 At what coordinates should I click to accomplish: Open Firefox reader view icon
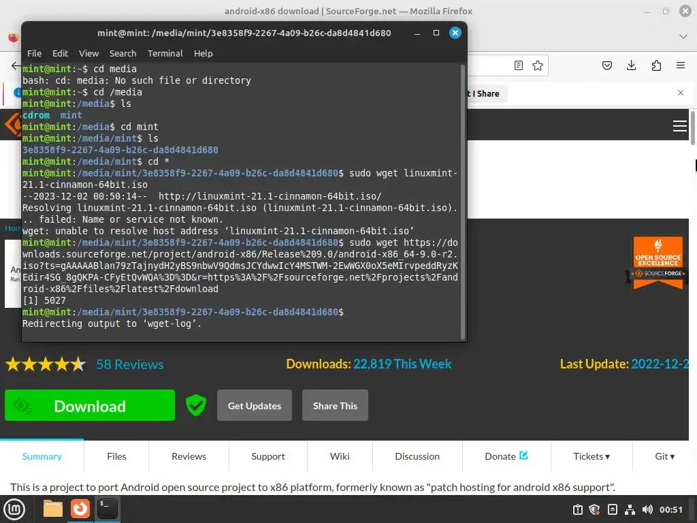518,66
